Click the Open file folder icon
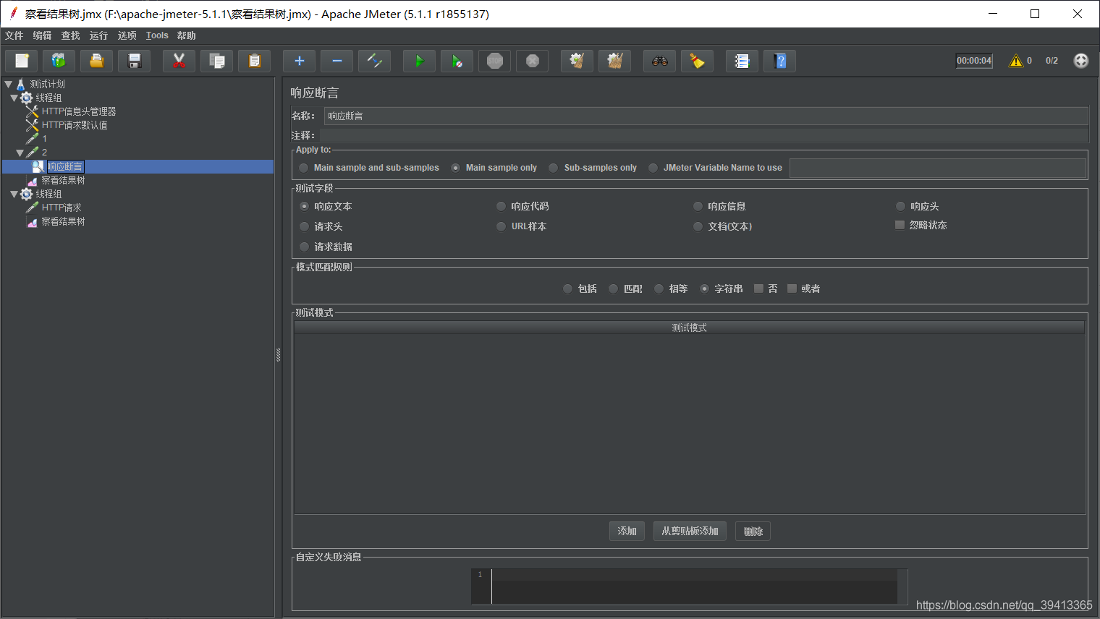 [96, 61]
